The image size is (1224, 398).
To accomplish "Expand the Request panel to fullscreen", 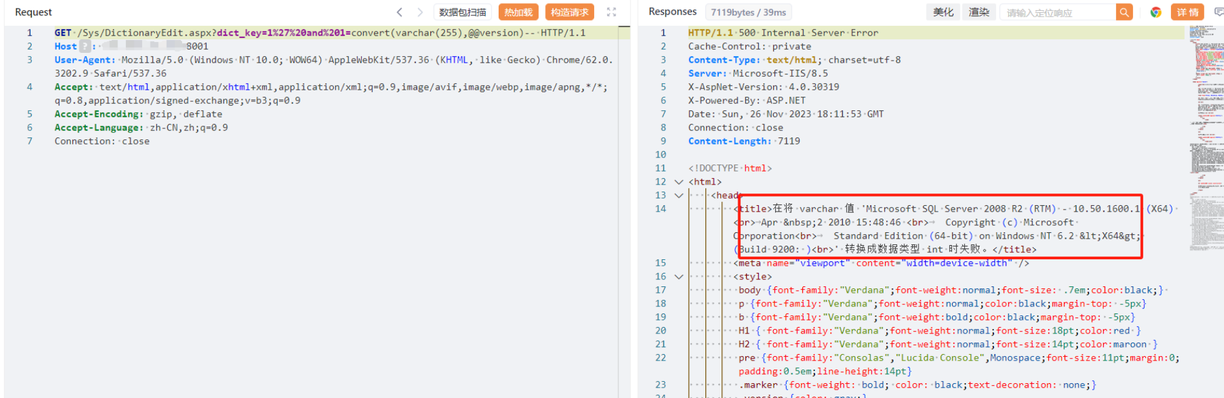I will pyautogui.click(x=612, y=12).
